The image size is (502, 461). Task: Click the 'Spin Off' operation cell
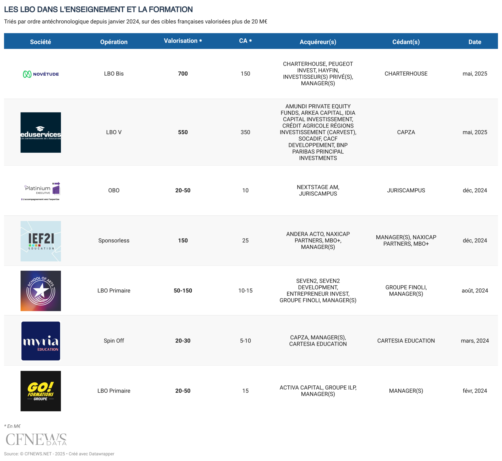(114, 341)
